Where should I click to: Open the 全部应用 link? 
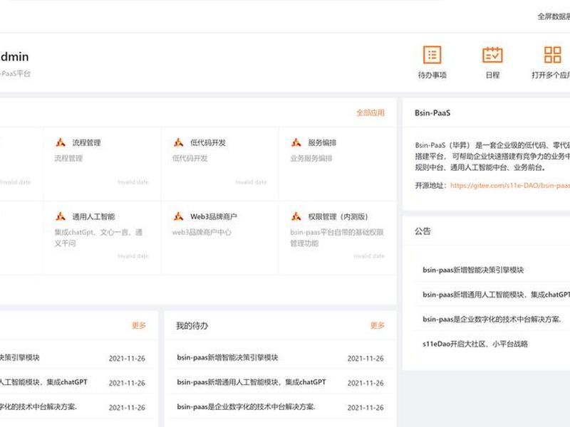click(x=370, y=112)
